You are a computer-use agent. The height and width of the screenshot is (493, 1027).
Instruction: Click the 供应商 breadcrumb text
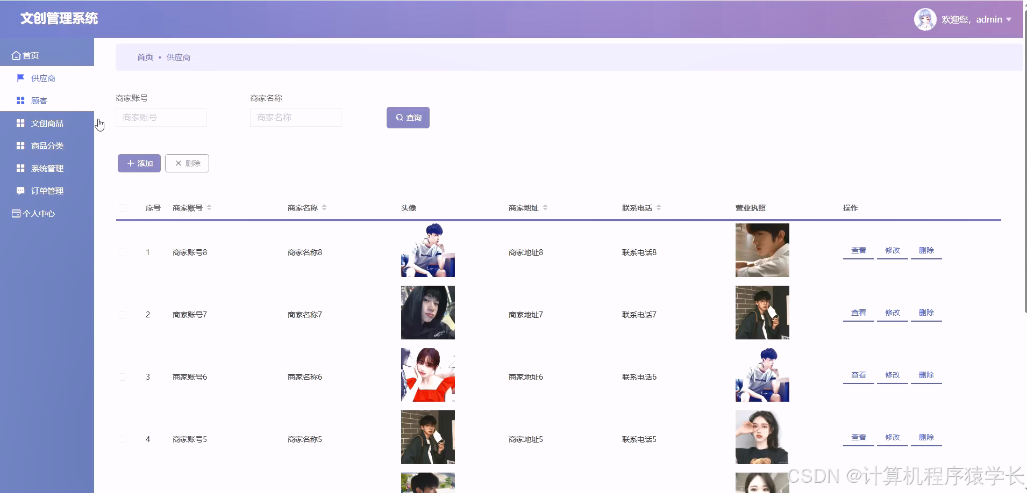pyautogui.click(x=179, y=57)
